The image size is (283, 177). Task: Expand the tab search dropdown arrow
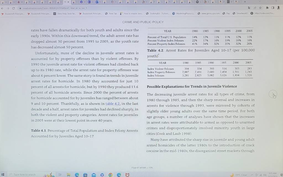click(x=260, y=1)
